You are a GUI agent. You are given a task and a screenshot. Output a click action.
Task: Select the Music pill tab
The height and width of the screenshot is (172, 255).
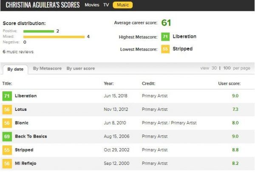tap(123, 5)
